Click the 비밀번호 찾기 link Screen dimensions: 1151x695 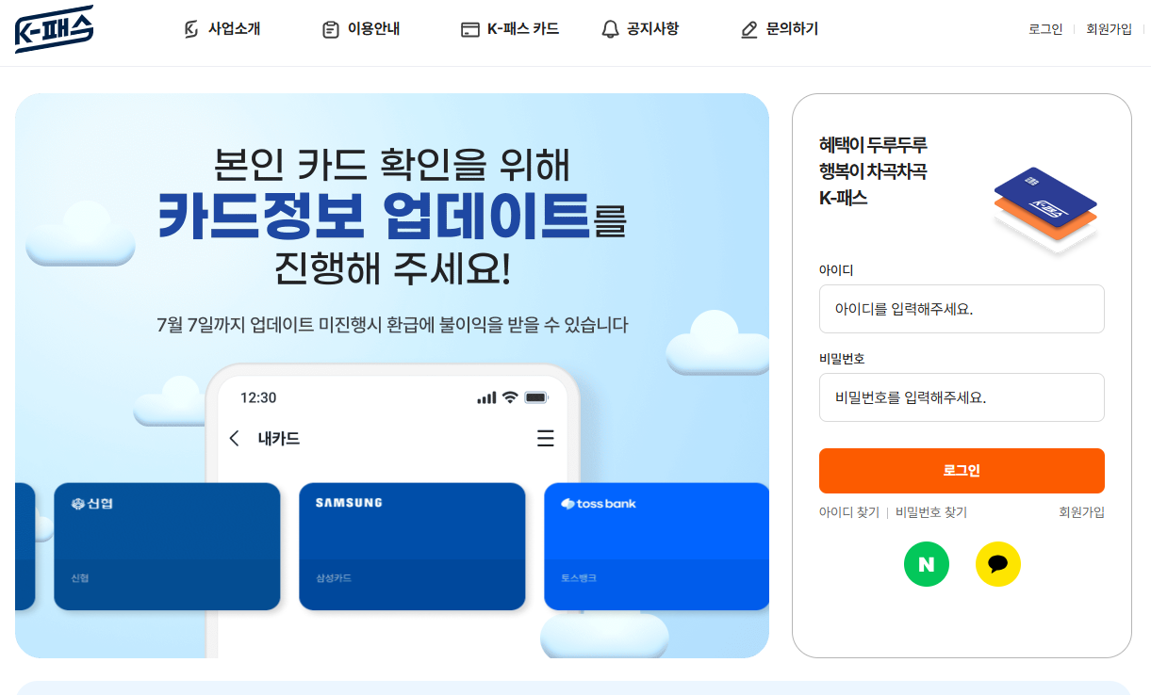931,512
